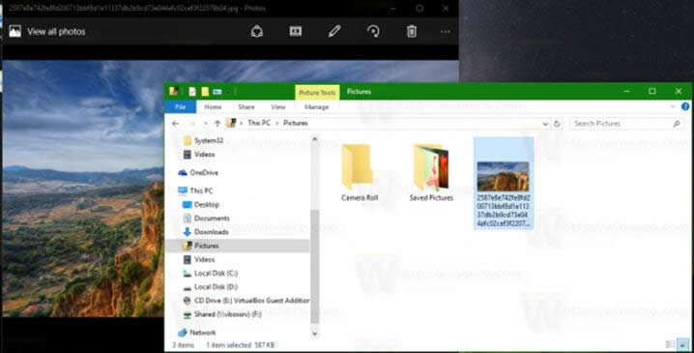Start slideshow from Photos toolbar
Image resolution: width=694 pixels, height=353 pixels.
click(x=296, y=31)
